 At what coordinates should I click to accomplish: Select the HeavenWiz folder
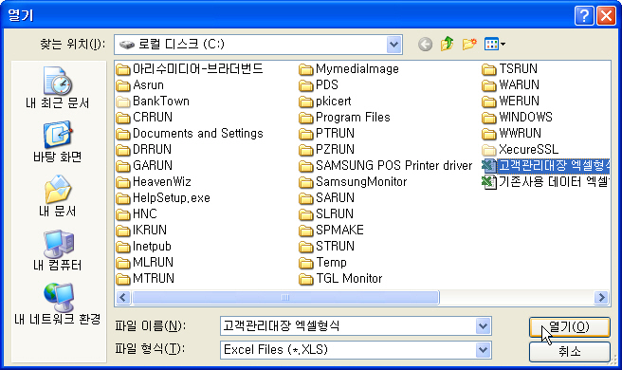pos(154,182)
